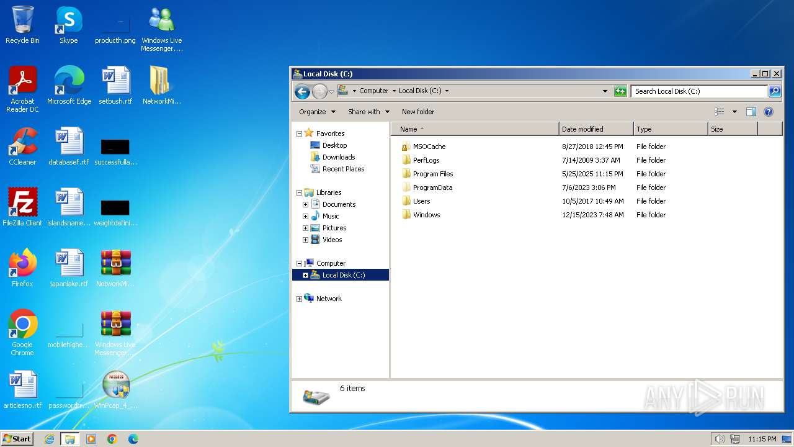The image size is (794, 447).
Task: Select islandsname... document on desktop
Action: pos(69,207)
